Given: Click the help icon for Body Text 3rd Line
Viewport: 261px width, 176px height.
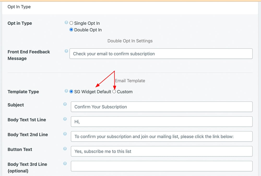Looking at the screenshot, I should click(65, 163).
